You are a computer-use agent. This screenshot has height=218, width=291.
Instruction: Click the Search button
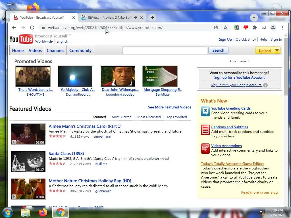tap(218, 51)
